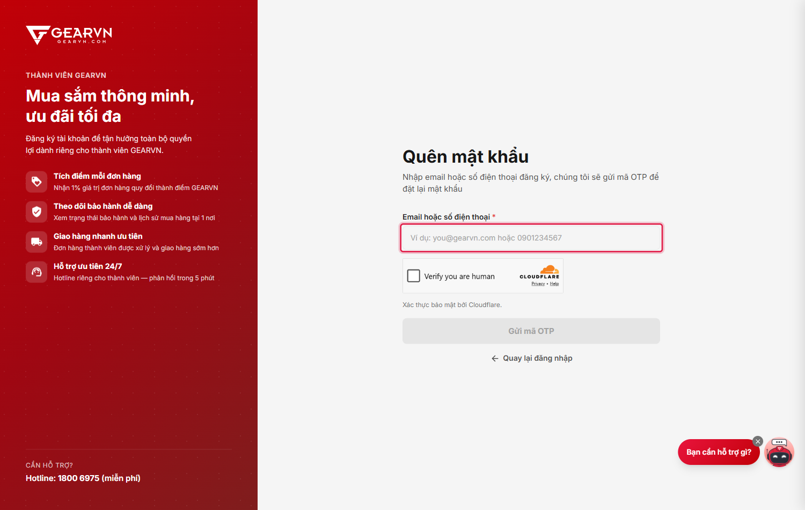
Task: Open the Cloudflare Privacy link
Action: click(538, 284)
